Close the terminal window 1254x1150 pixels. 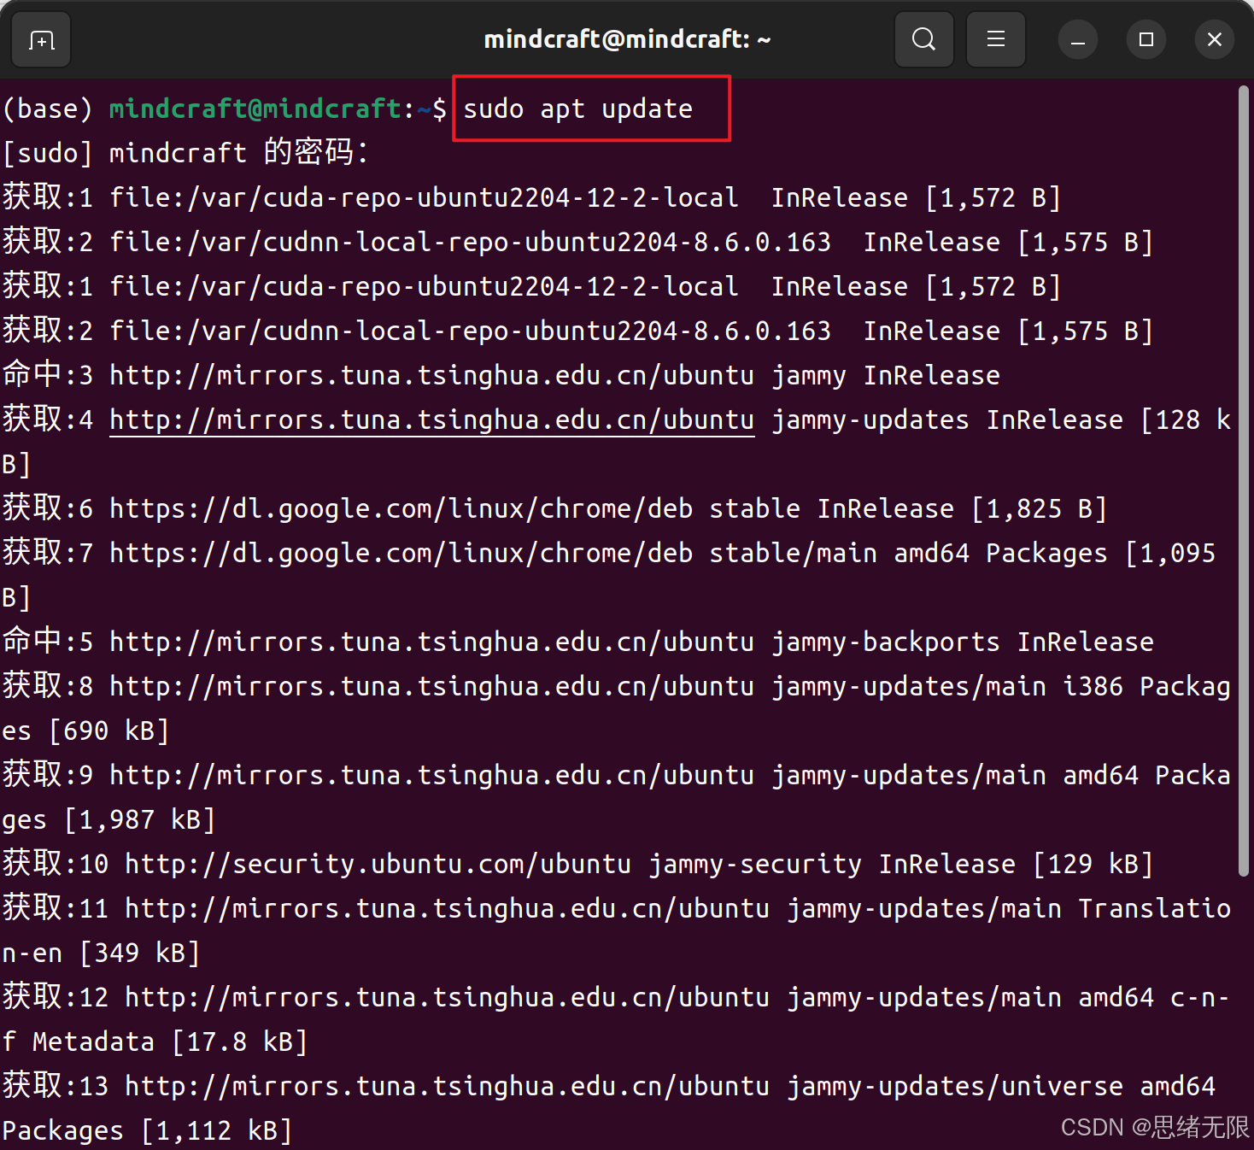(1215, 39)
